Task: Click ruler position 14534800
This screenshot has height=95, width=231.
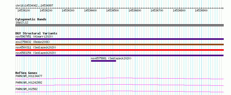Action: point(179,10)
